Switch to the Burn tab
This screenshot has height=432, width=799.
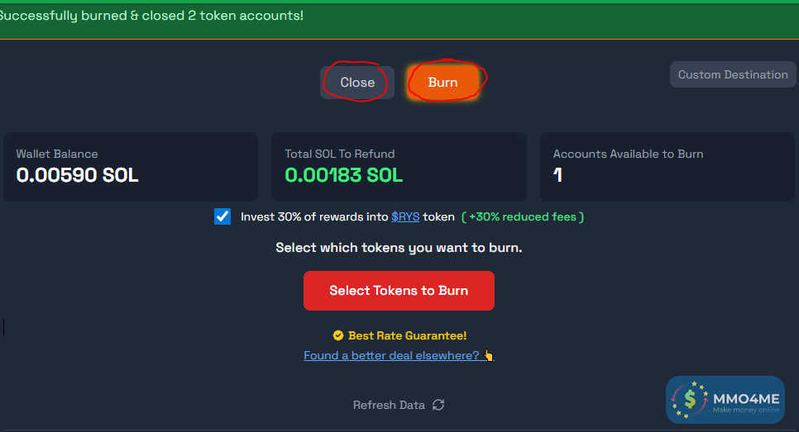tap(443, 83)
